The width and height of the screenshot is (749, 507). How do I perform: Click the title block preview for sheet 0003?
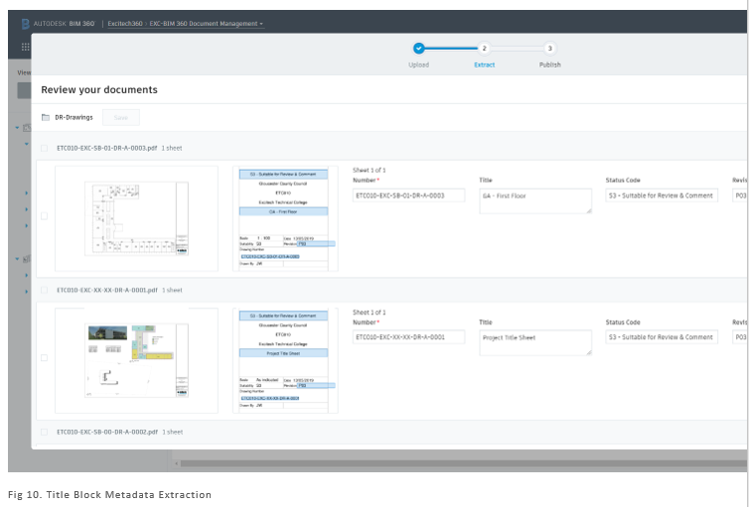(x=285, y=218)
